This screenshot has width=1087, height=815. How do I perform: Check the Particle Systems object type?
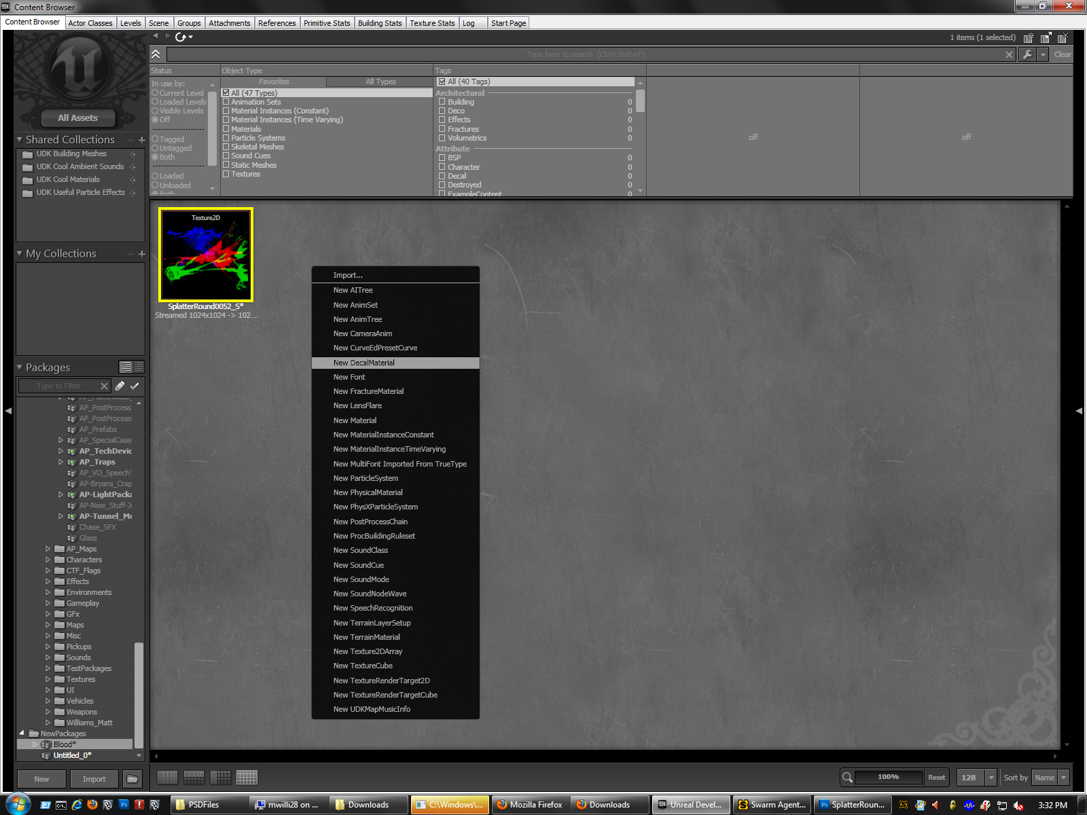(x=226, y=138)
